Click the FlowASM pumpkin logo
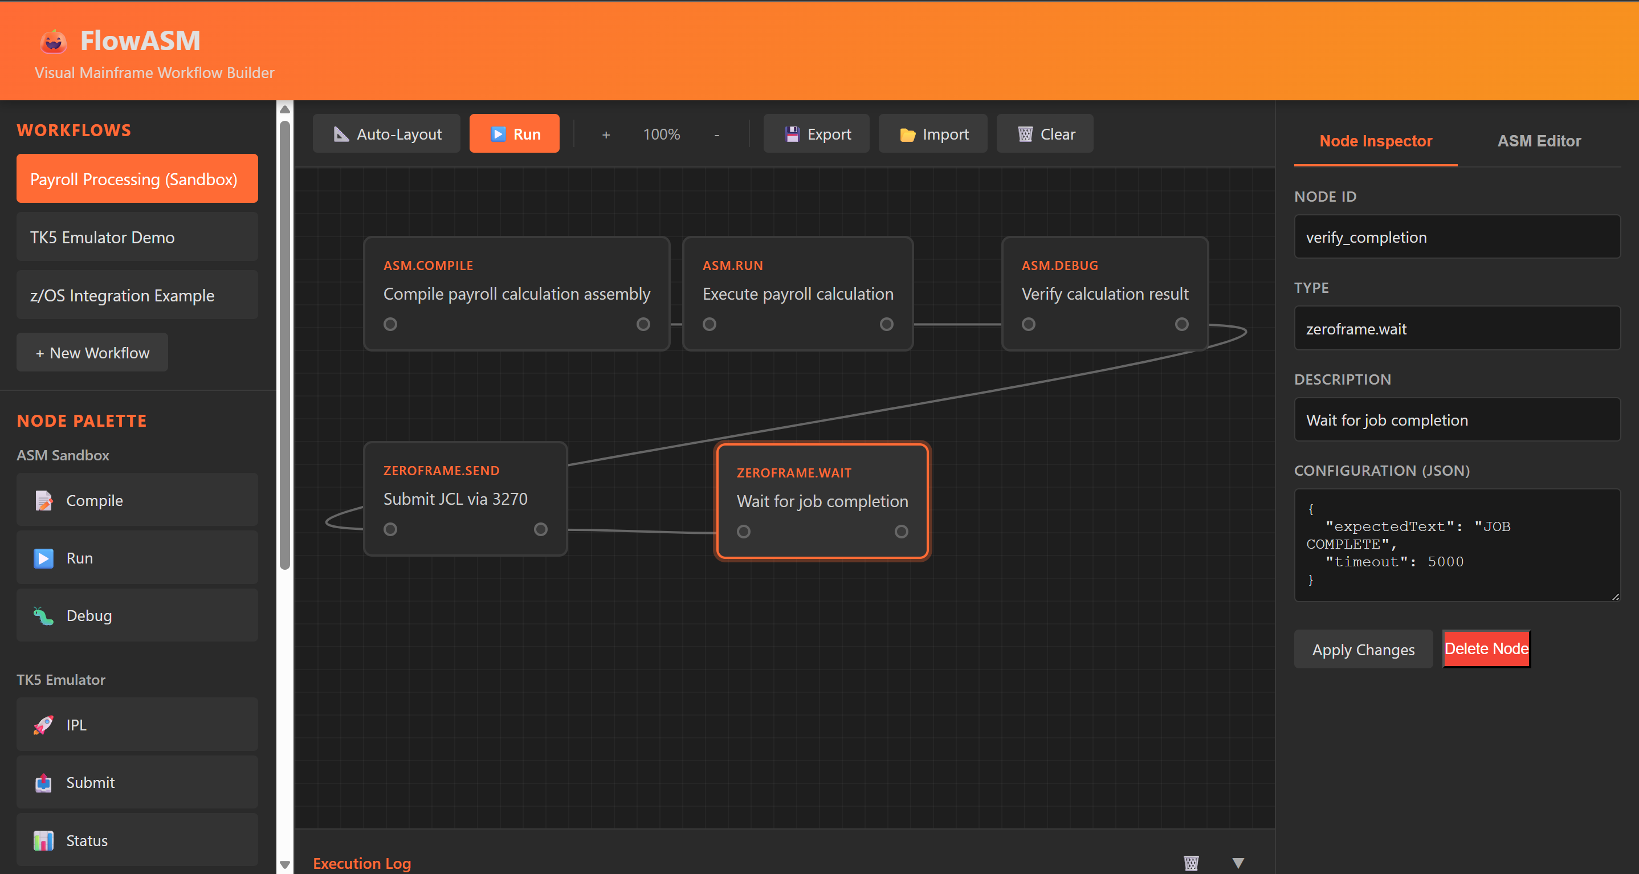 (x=54, y=42)
